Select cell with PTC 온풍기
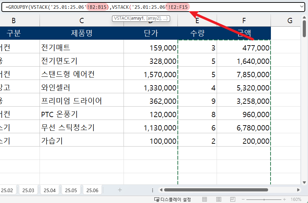308x203 pixels. (82, 113)
